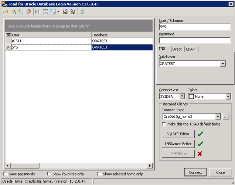
Task: Click the export connections disk icon
Action: 65,12
